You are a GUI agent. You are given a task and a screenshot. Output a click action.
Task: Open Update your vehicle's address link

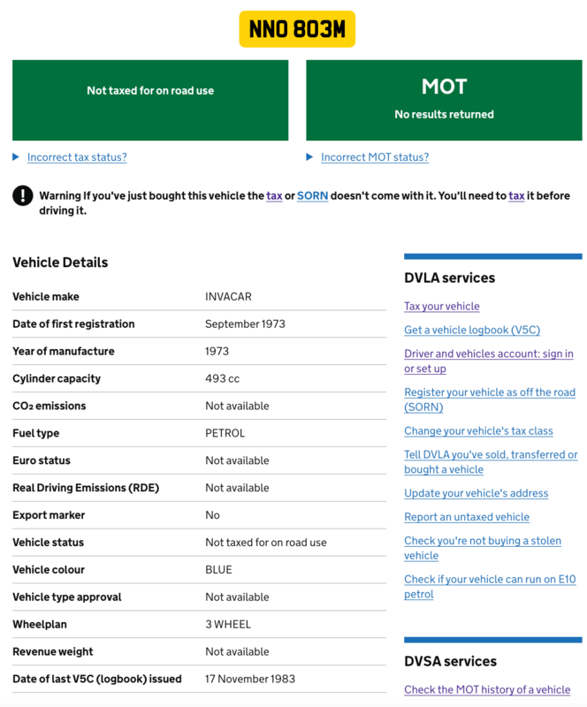pos(476,493)
